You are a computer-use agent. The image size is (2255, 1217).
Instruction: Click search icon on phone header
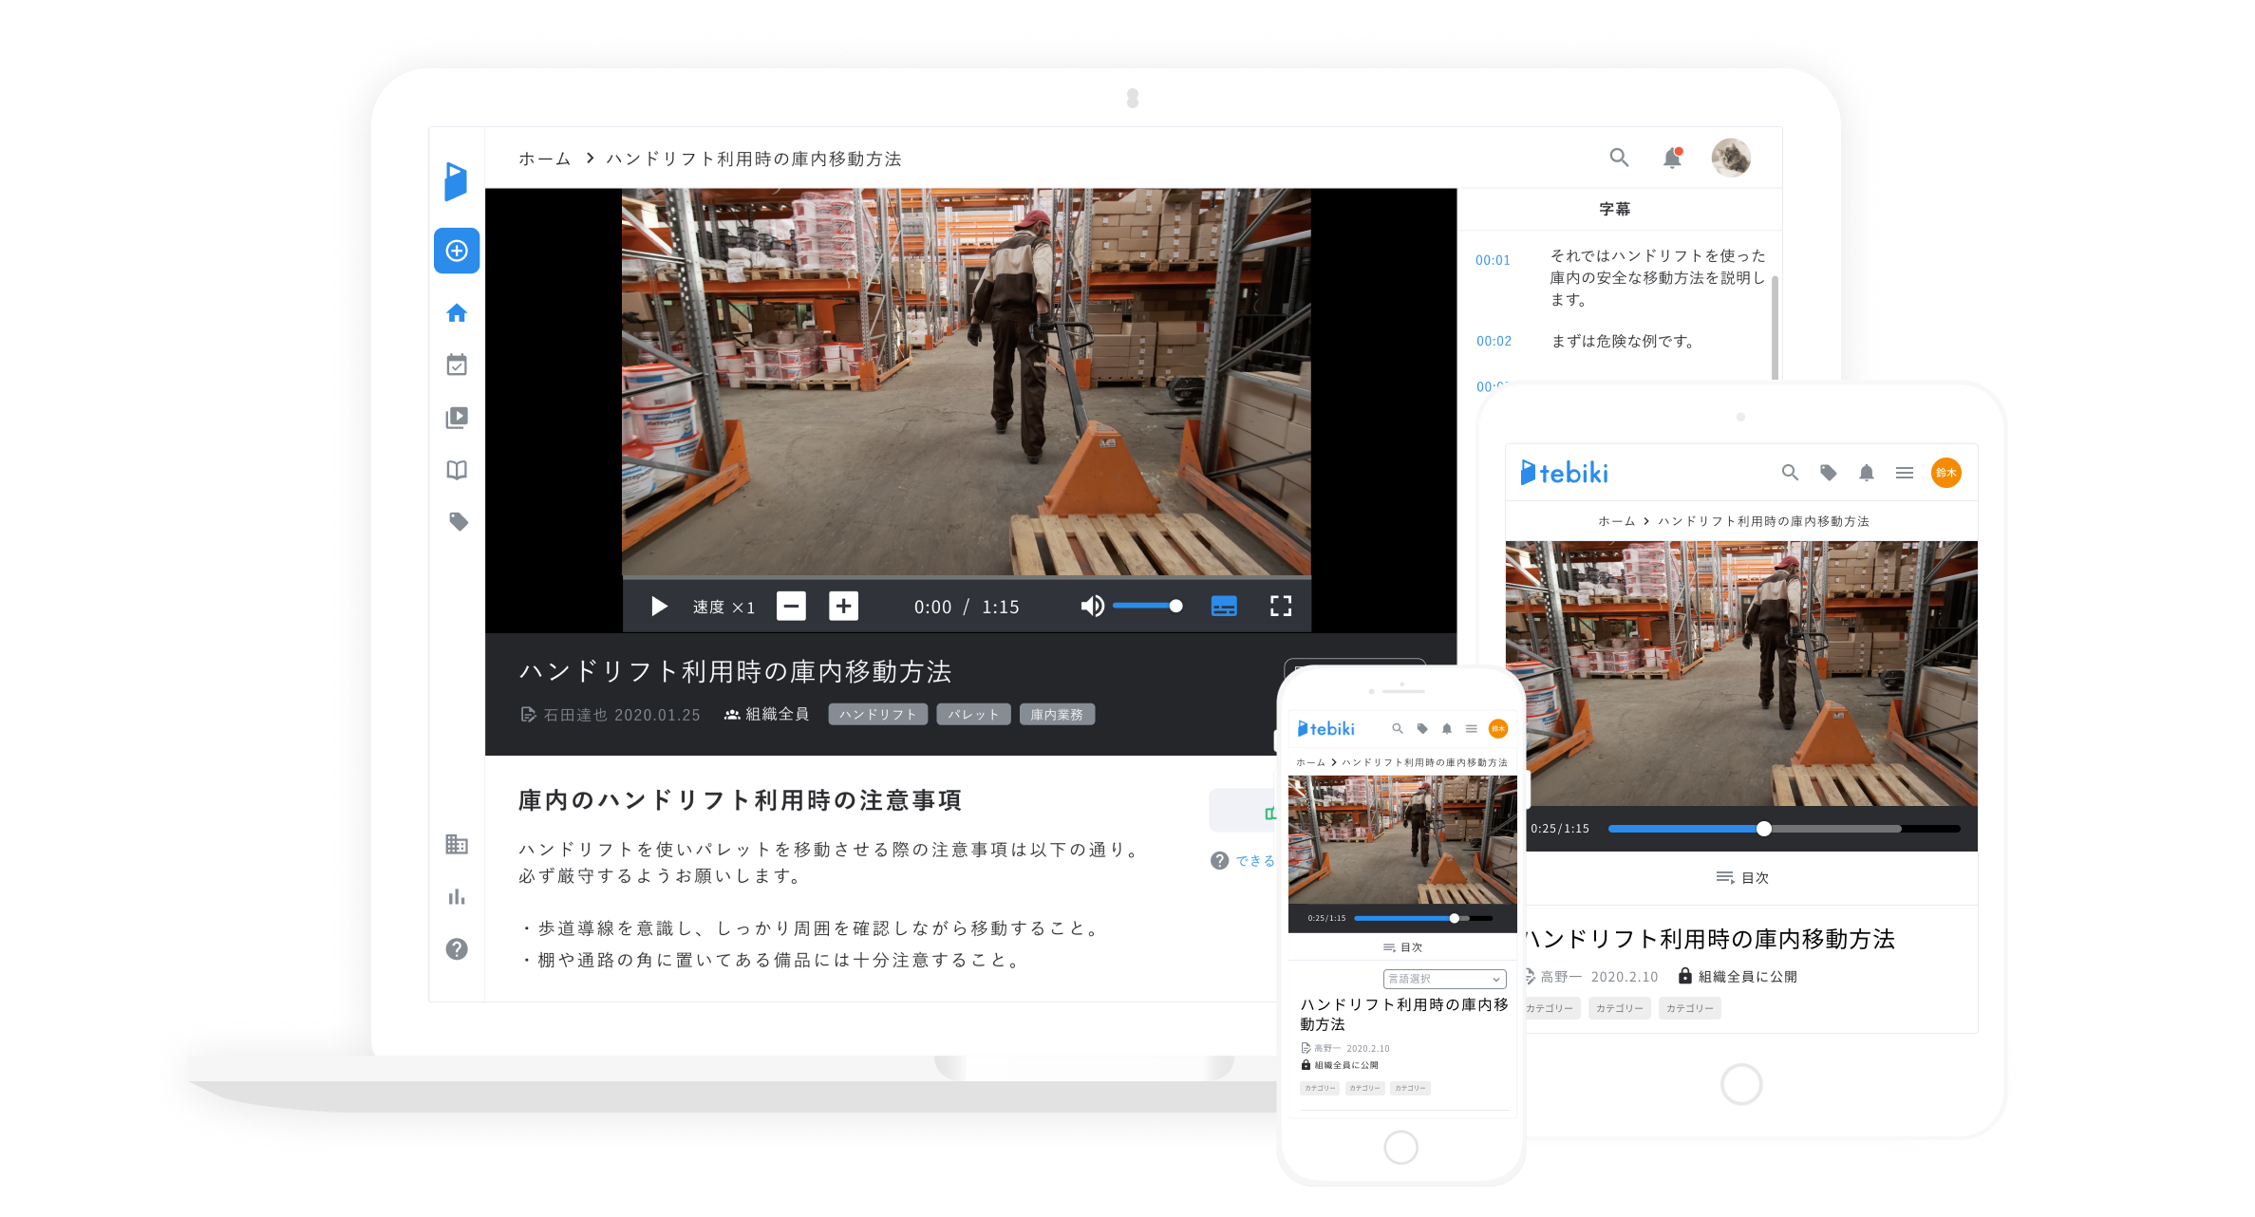(x=1397, y=729)
